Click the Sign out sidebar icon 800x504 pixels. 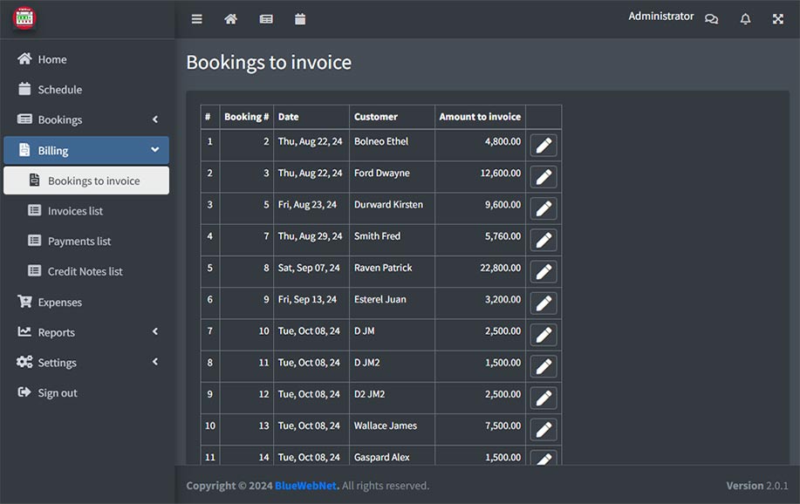coord(24,392)
